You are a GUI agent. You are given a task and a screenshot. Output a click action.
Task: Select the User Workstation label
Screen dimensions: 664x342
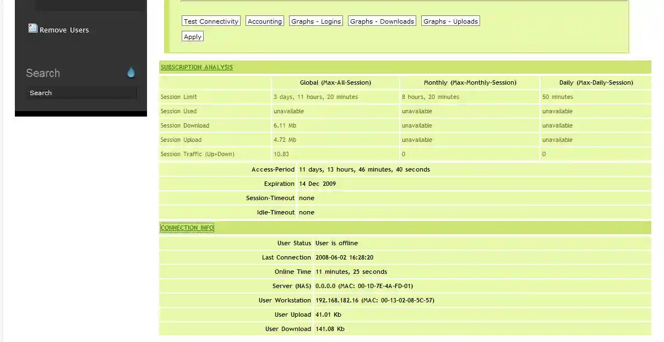pyautogui.click(x=285, y=300)
